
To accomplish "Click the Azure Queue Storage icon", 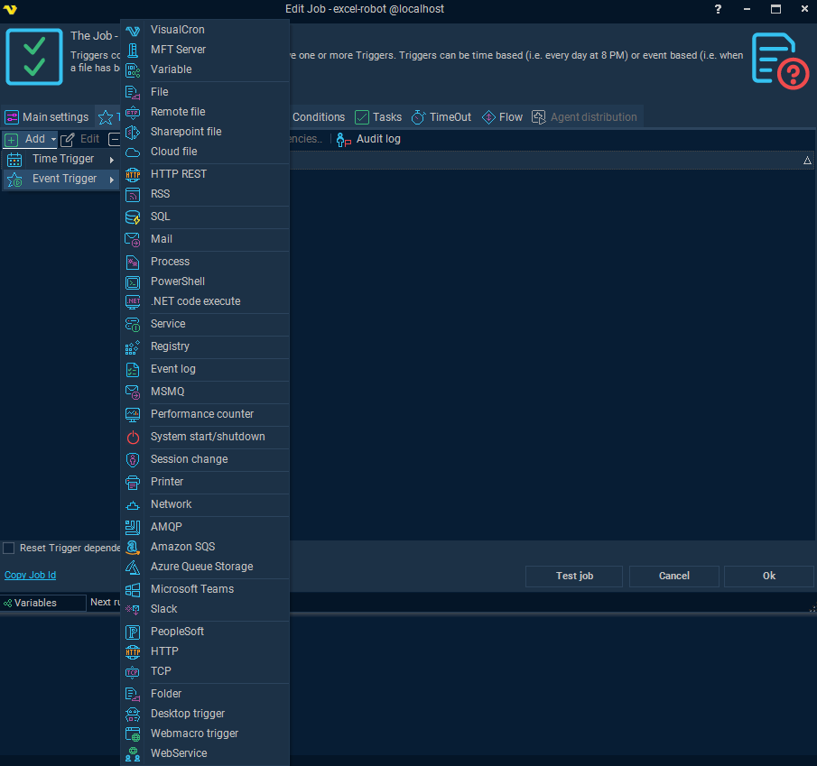I will 133,567.
